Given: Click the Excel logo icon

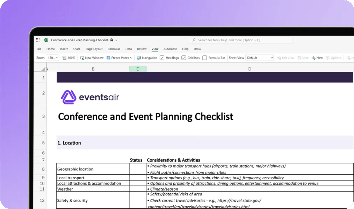Looking at the screenshot, I should point(46,40).
